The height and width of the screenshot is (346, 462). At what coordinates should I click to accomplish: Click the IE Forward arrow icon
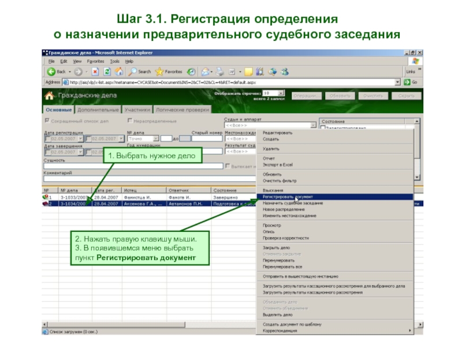click(78, 72)
